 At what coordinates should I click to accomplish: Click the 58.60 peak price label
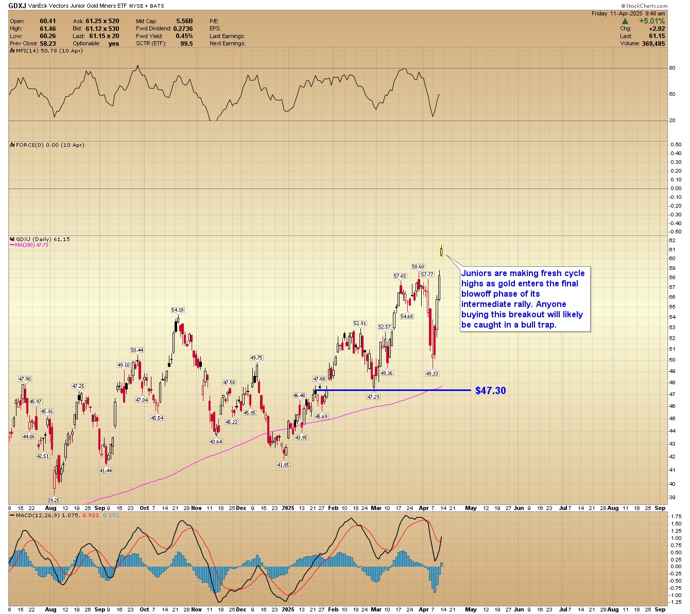418,267
